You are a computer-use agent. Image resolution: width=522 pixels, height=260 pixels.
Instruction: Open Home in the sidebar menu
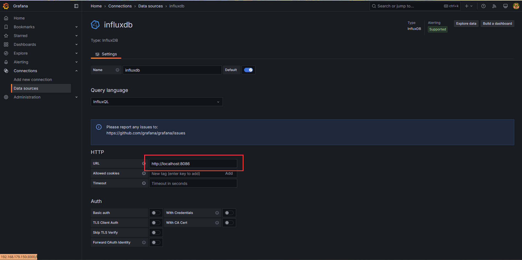[x=19, y=18]
